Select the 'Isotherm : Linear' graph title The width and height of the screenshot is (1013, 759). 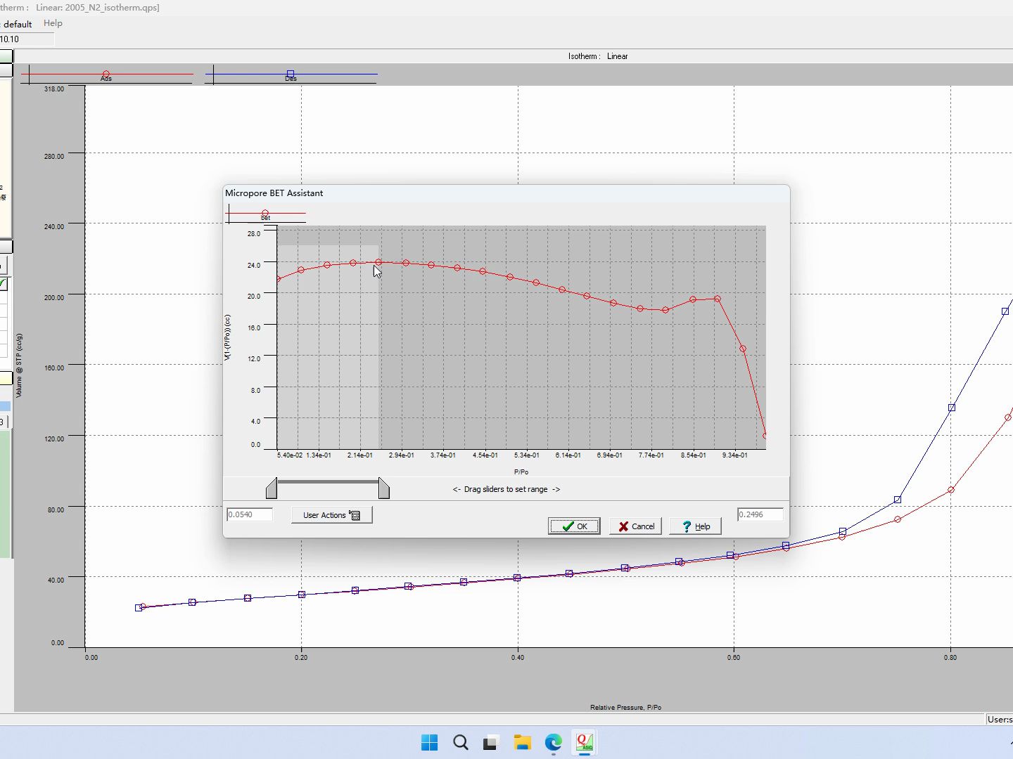(598, 56)
